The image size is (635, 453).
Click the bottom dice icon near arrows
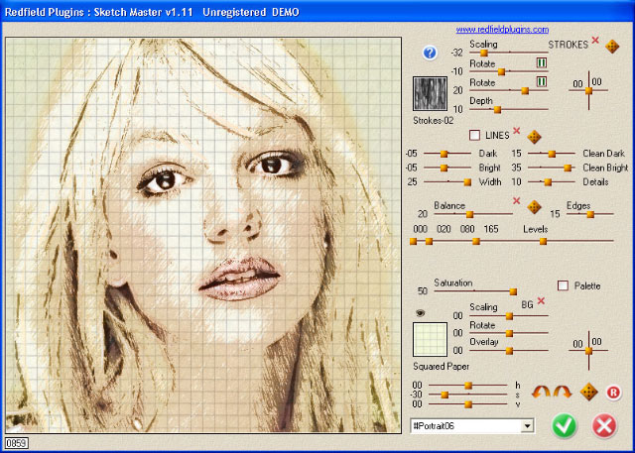tap(588, 392)
